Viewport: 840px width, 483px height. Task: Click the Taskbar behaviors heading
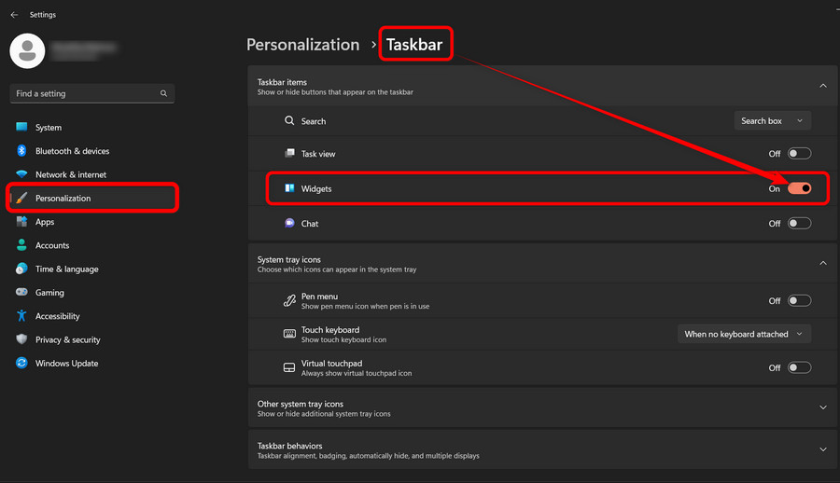click(290, 446)
